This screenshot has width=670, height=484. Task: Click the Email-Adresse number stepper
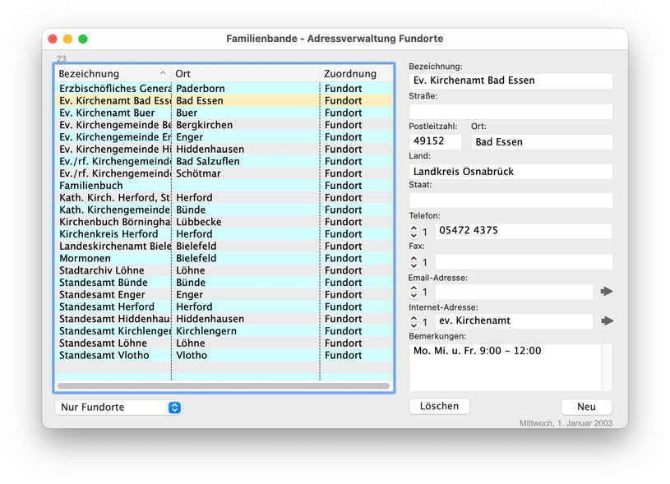(414, 292)
